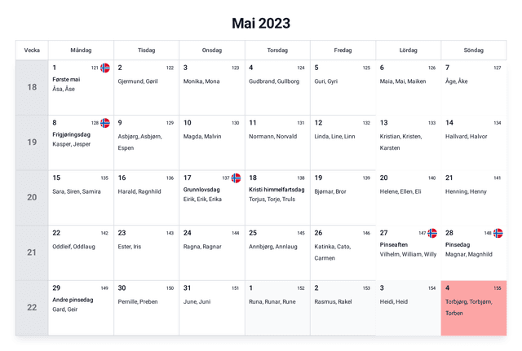Open Første mai holiday entry
The height and width of the screenshot is (351, 522).
(66, 79)
